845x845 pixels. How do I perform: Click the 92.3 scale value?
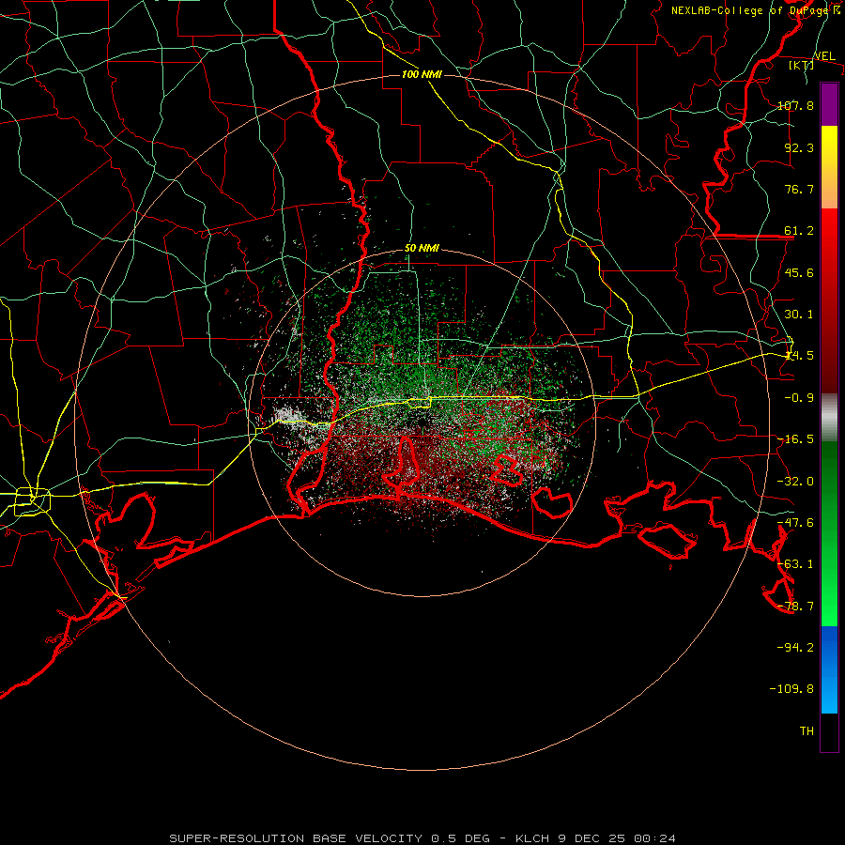point(799,147)
